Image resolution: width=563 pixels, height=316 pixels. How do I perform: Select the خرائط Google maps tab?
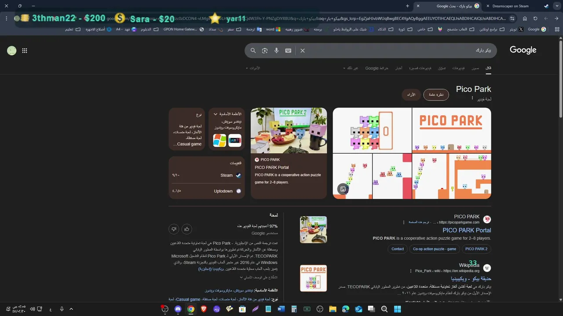click(377, 68)
